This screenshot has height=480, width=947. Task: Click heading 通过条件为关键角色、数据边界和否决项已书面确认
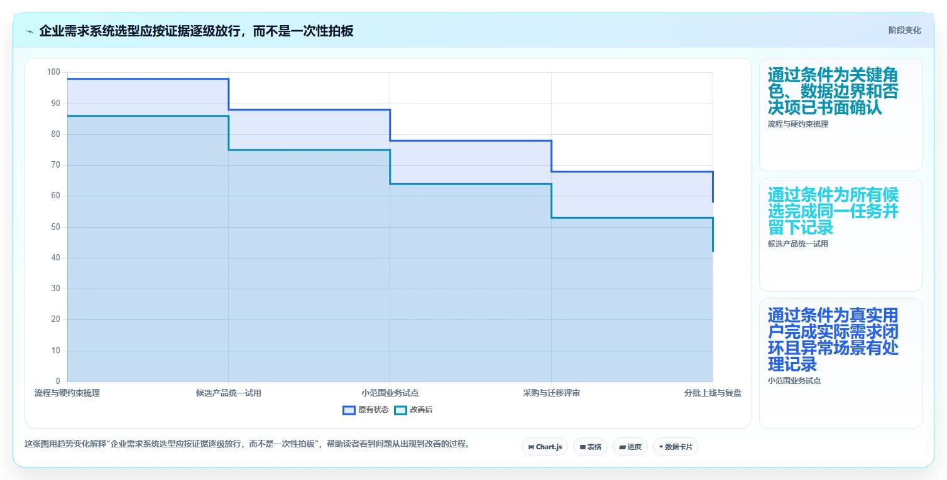tap(833, 91)
